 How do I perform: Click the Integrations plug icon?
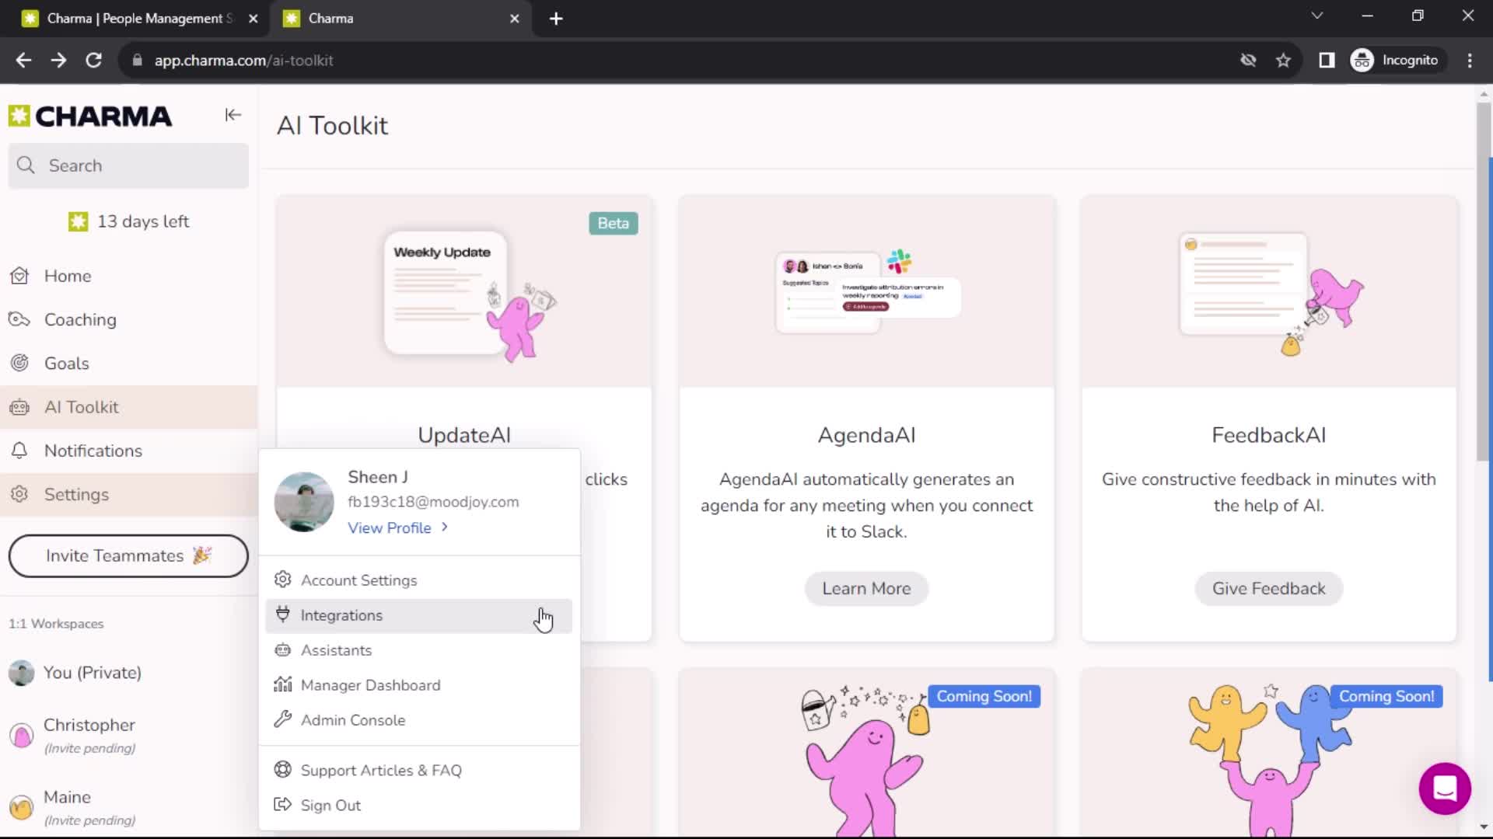283,614
